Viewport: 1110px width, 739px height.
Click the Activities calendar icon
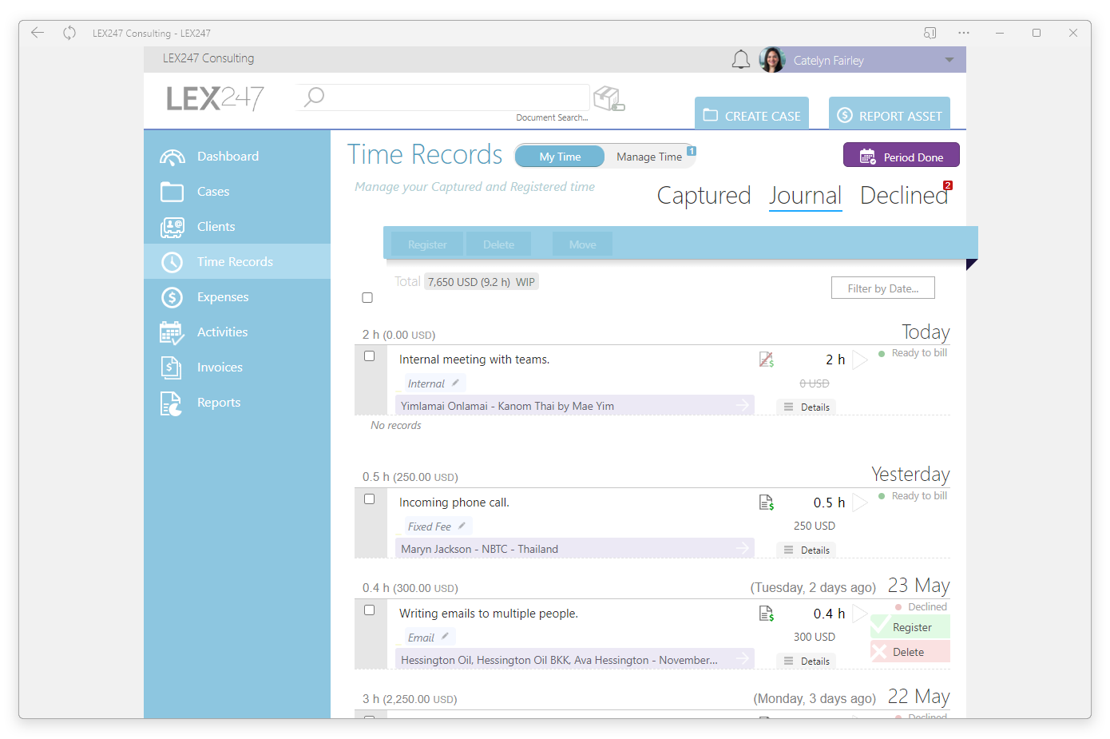pos(172,332)
